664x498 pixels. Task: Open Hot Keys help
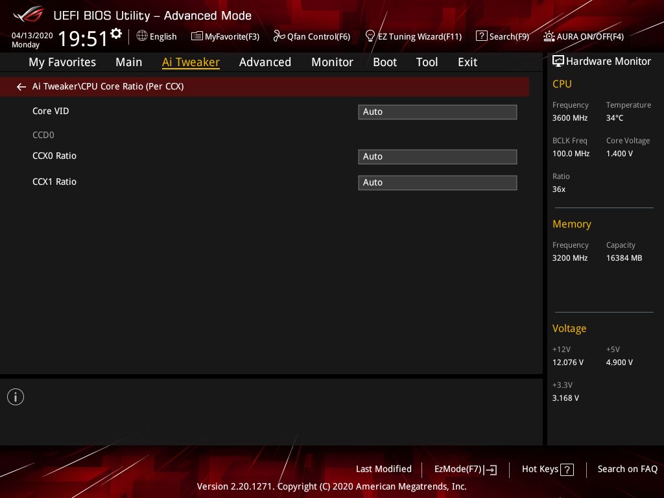coord(540,469)
